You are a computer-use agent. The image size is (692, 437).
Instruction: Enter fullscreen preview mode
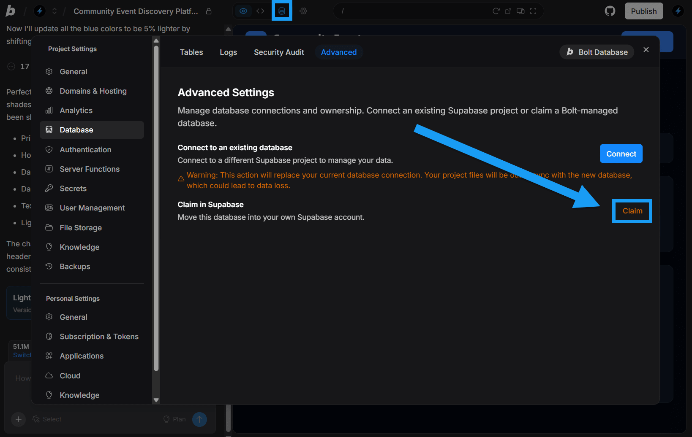click(533, 11)
